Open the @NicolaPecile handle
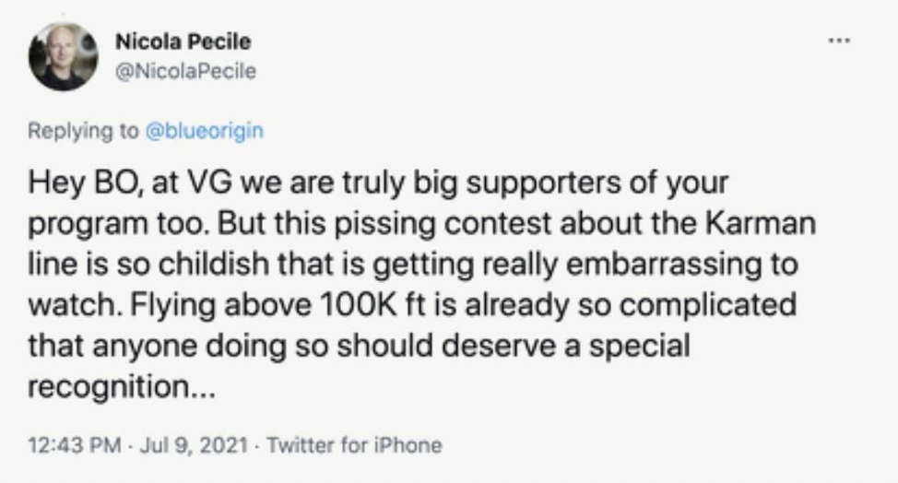The height and width of the screenshot is (483, 898). pyautogui.click(x=185, y=71)
